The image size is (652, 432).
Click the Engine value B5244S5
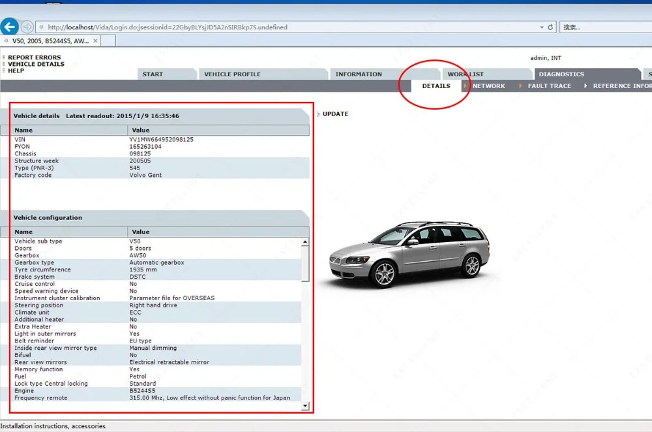[x=142, y=391]
